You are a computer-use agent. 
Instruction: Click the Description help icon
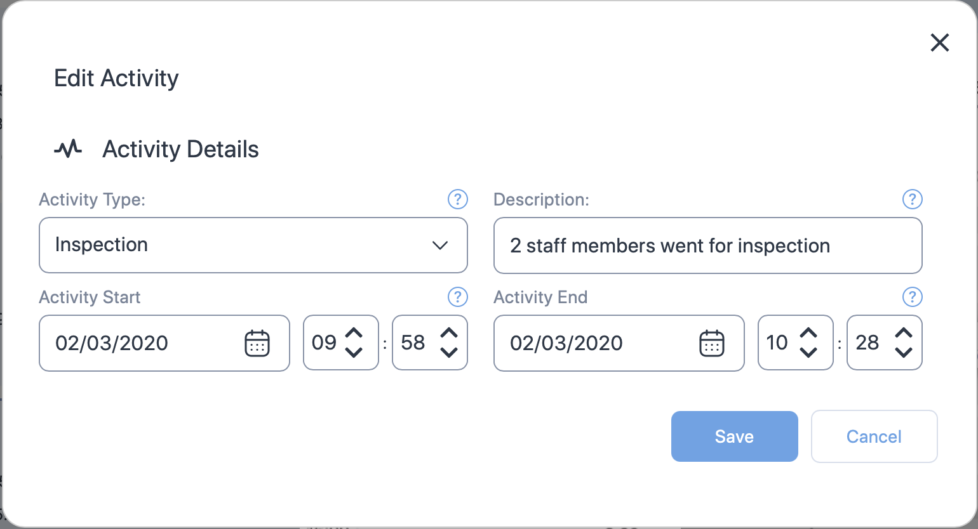pyautogui.click(x=912, y=199)
